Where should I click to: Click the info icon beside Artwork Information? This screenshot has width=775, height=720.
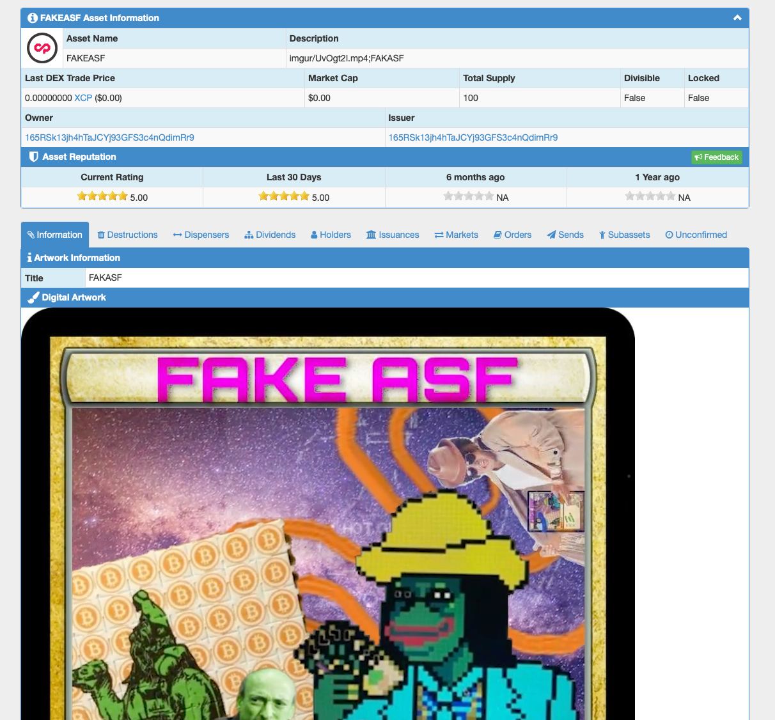29,258
